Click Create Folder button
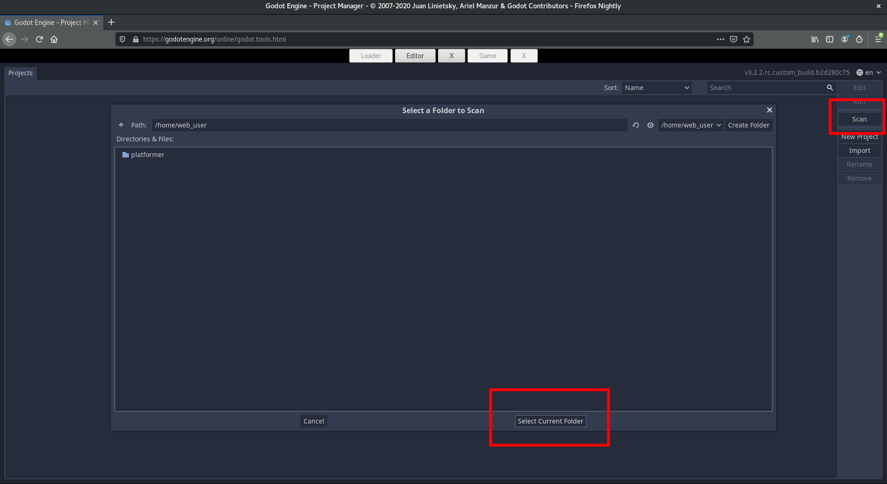Screen dimensions: 887x484 748,125
